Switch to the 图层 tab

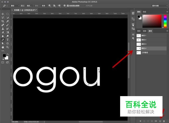139,31
